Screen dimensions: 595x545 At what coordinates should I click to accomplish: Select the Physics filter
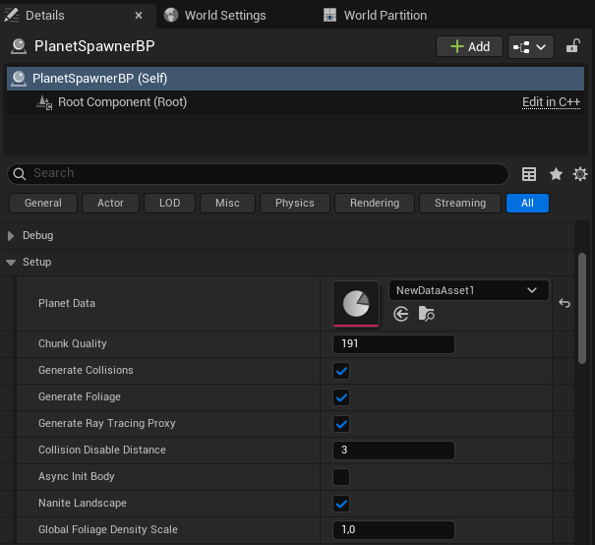coord(295,203)
